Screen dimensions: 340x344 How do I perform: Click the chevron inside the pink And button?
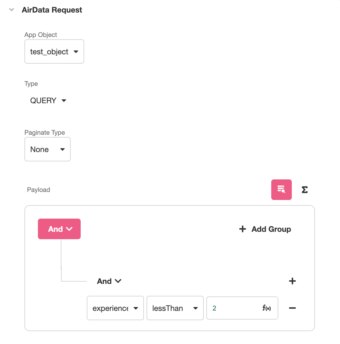click(69, 229)
